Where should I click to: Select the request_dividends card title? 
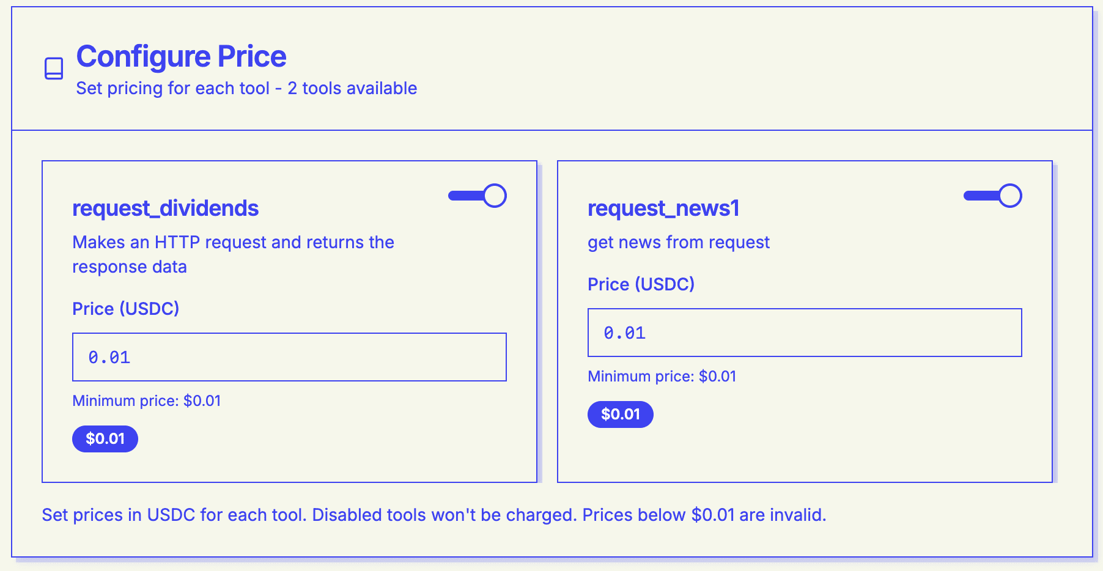tap(165, 208)
